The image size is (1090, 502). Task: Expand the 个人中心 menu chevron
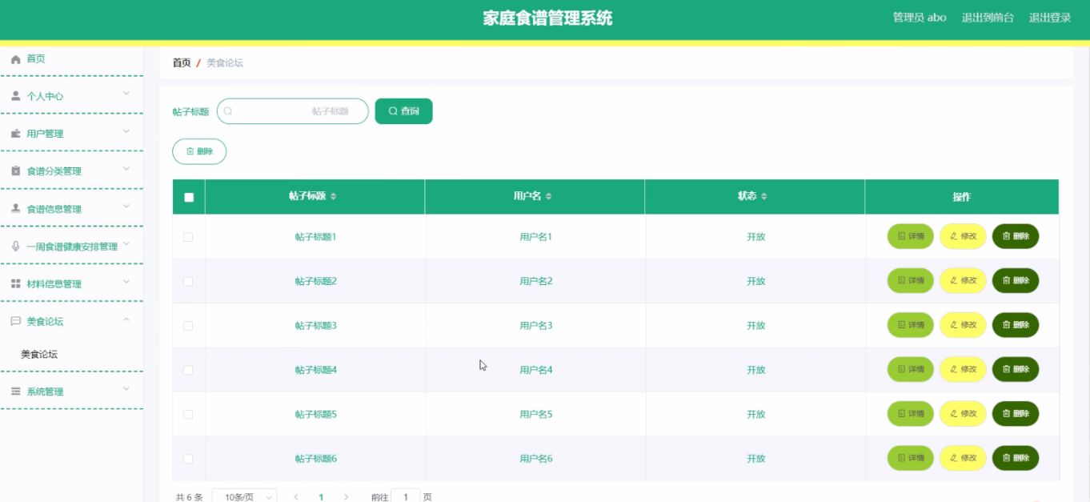tap(126, 94)
